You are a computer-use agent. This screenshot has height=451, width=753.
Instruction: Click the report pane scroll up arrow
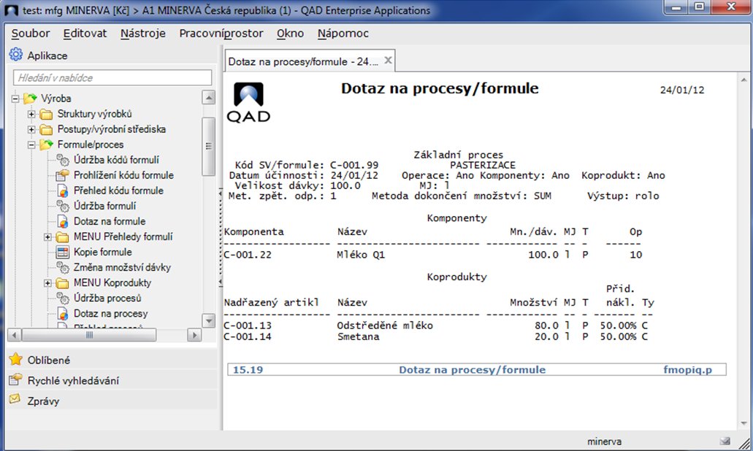coord(744,80)
